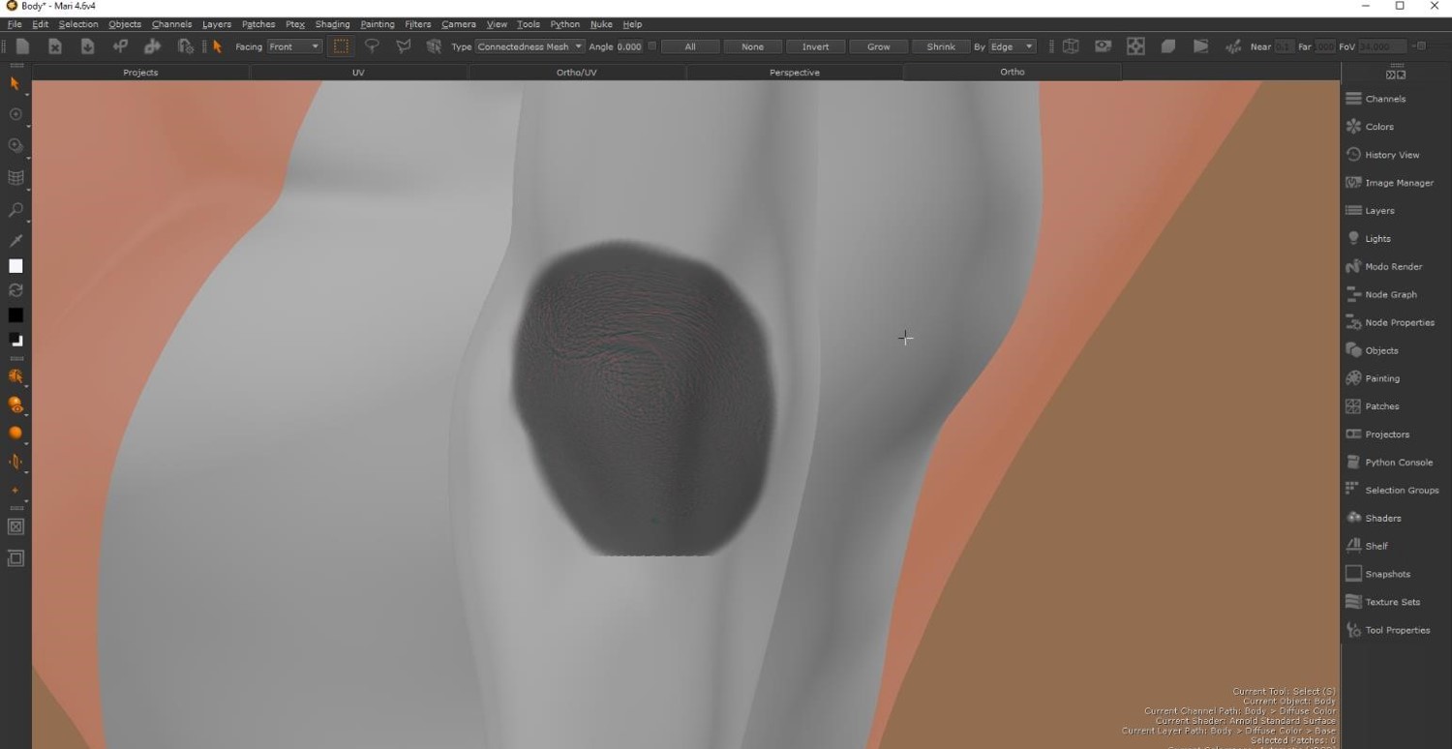Open the Type dropdown Connectedness Mesh
The height and width of the screenshot is (749, 1452).
(x=529, y=46)
